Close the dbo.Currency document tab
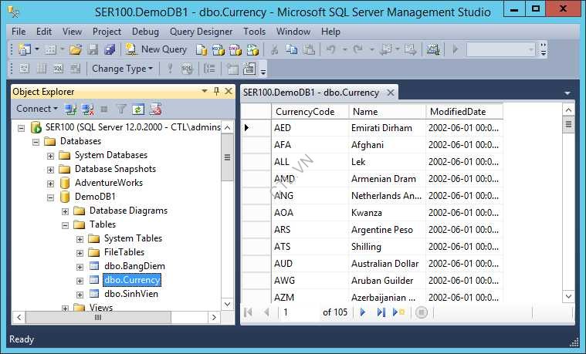 [391, 93]
